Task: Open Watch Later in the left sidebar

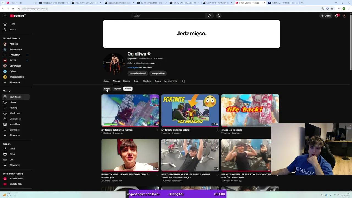Action: [x=15, y=113]
